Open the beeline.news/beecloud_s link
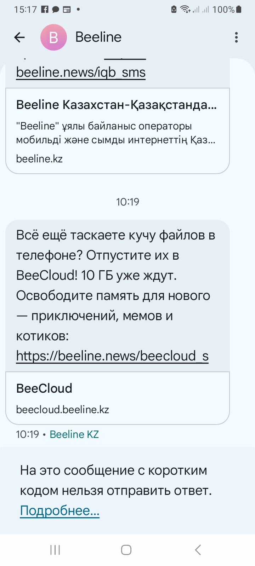This screenshot has width=255, height=566. coord(112,356)
